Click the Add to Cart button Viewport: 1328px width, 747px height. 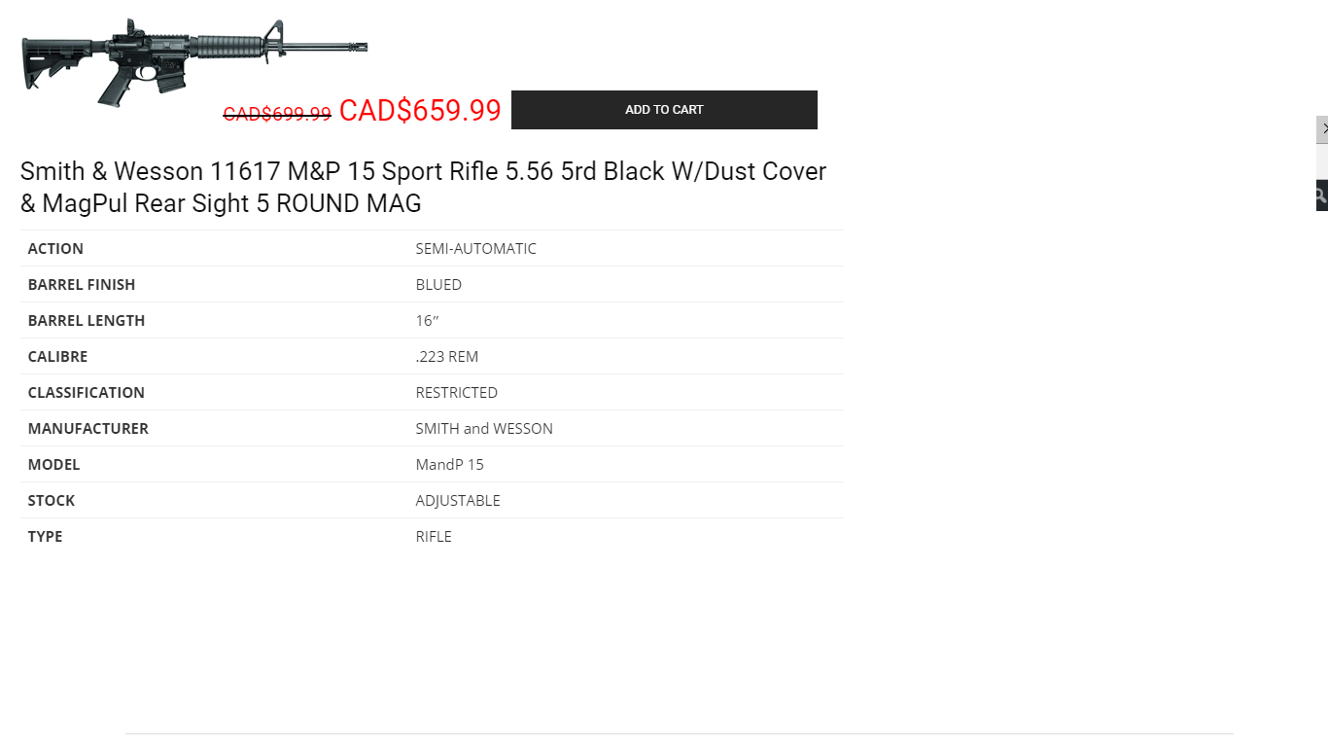pyautogui.click(x=664, y=110)
